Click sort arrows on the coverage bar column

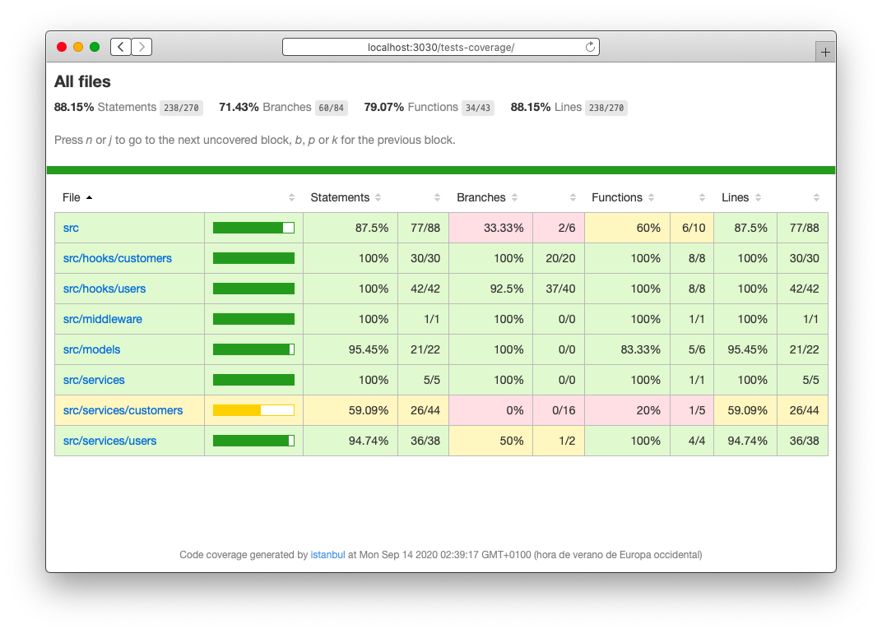pyautogui.click(x=291, y=197)
